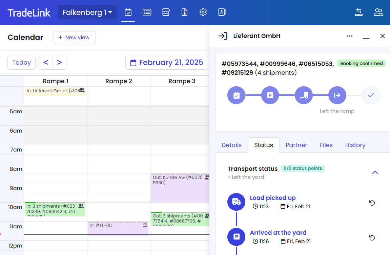Viewport: 390px width, 255px height.
Task: Open the contacts book icon
Action: click(x=222, y=13)
